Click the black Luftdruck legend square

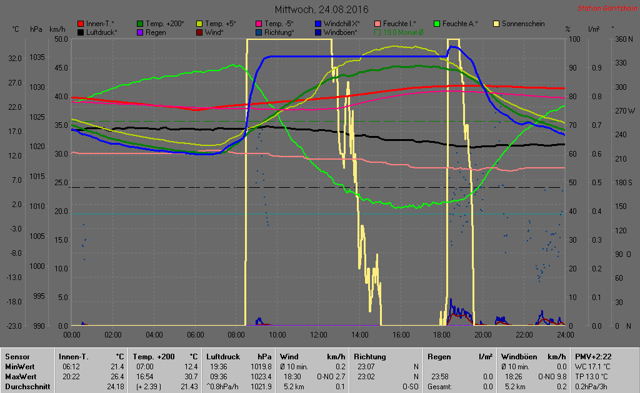pos(81,32)
